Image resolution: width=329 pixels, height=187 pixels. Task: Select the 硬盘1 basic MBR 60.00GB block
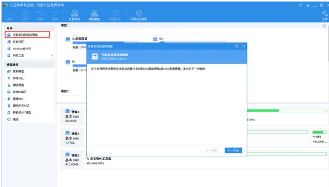[x=72, y=116]
